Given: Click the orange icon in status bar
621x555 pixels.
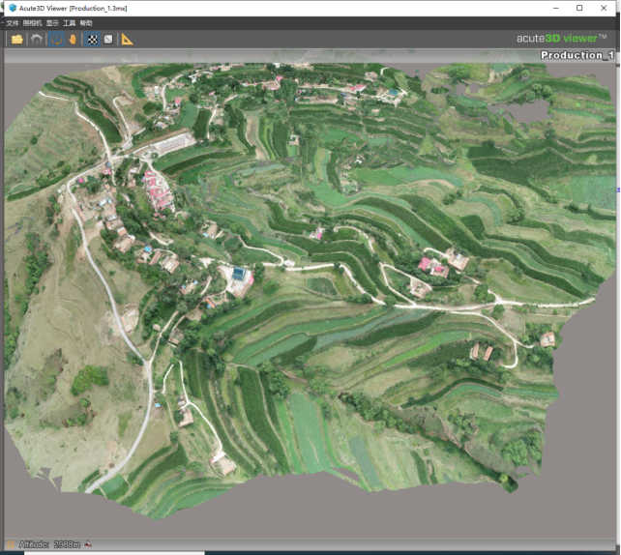Looking at the screenshot, I should pos(10,544).
